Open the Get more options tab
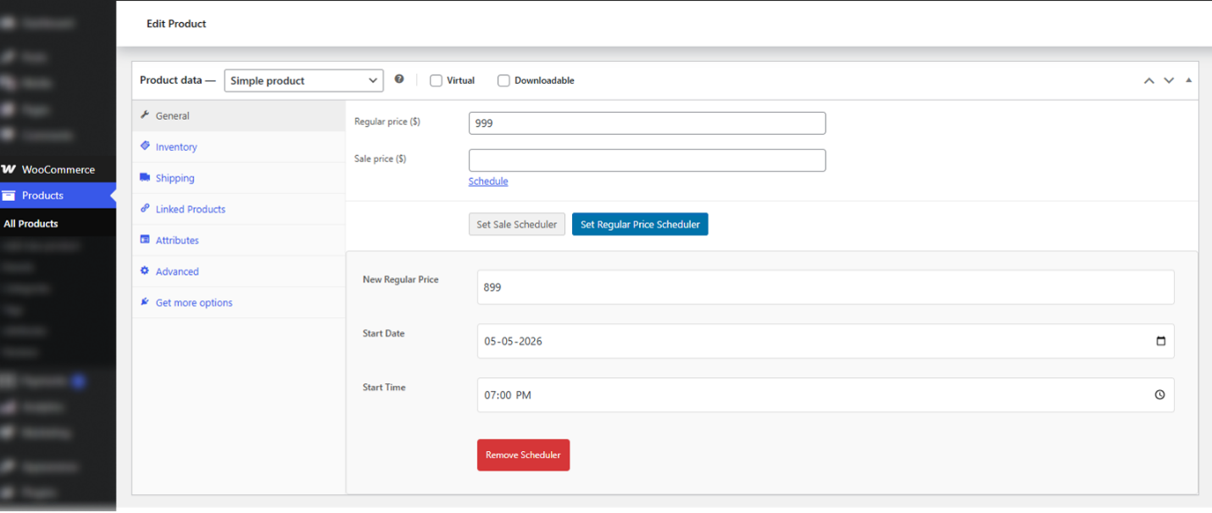The height and width of the screenshot is (513, 1212). 238,303
